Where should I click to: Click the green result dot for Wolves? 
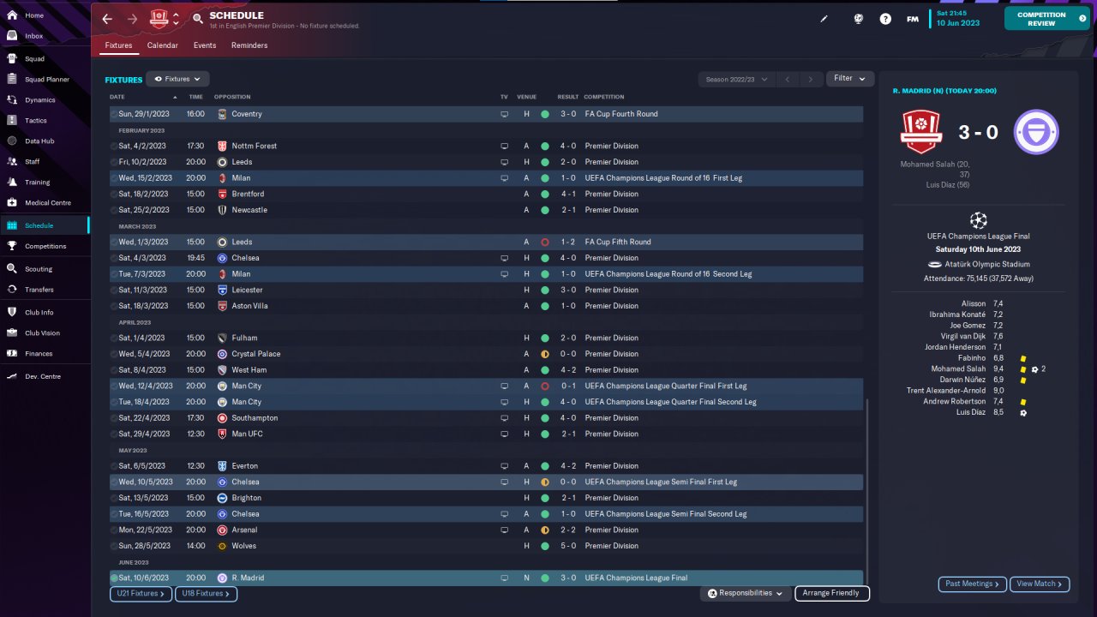544,546
